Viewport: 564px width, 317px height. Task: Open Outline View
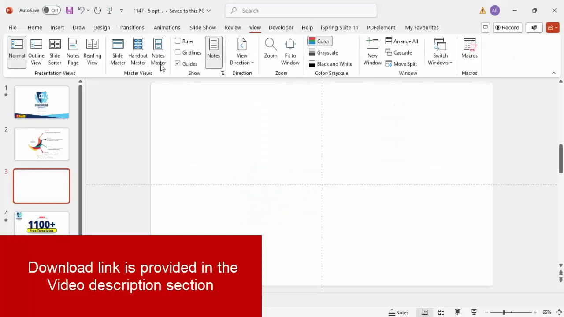(x=36, y=52)
